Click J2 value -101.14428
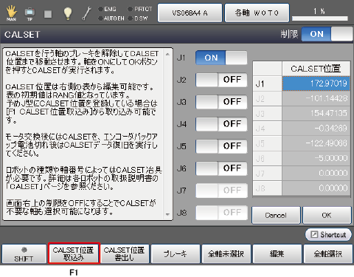354x277 pixels. (316, 98)
